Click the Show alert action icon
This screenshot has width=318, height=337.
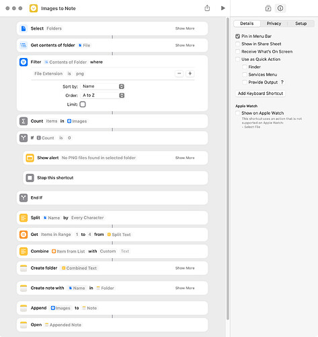30,158
